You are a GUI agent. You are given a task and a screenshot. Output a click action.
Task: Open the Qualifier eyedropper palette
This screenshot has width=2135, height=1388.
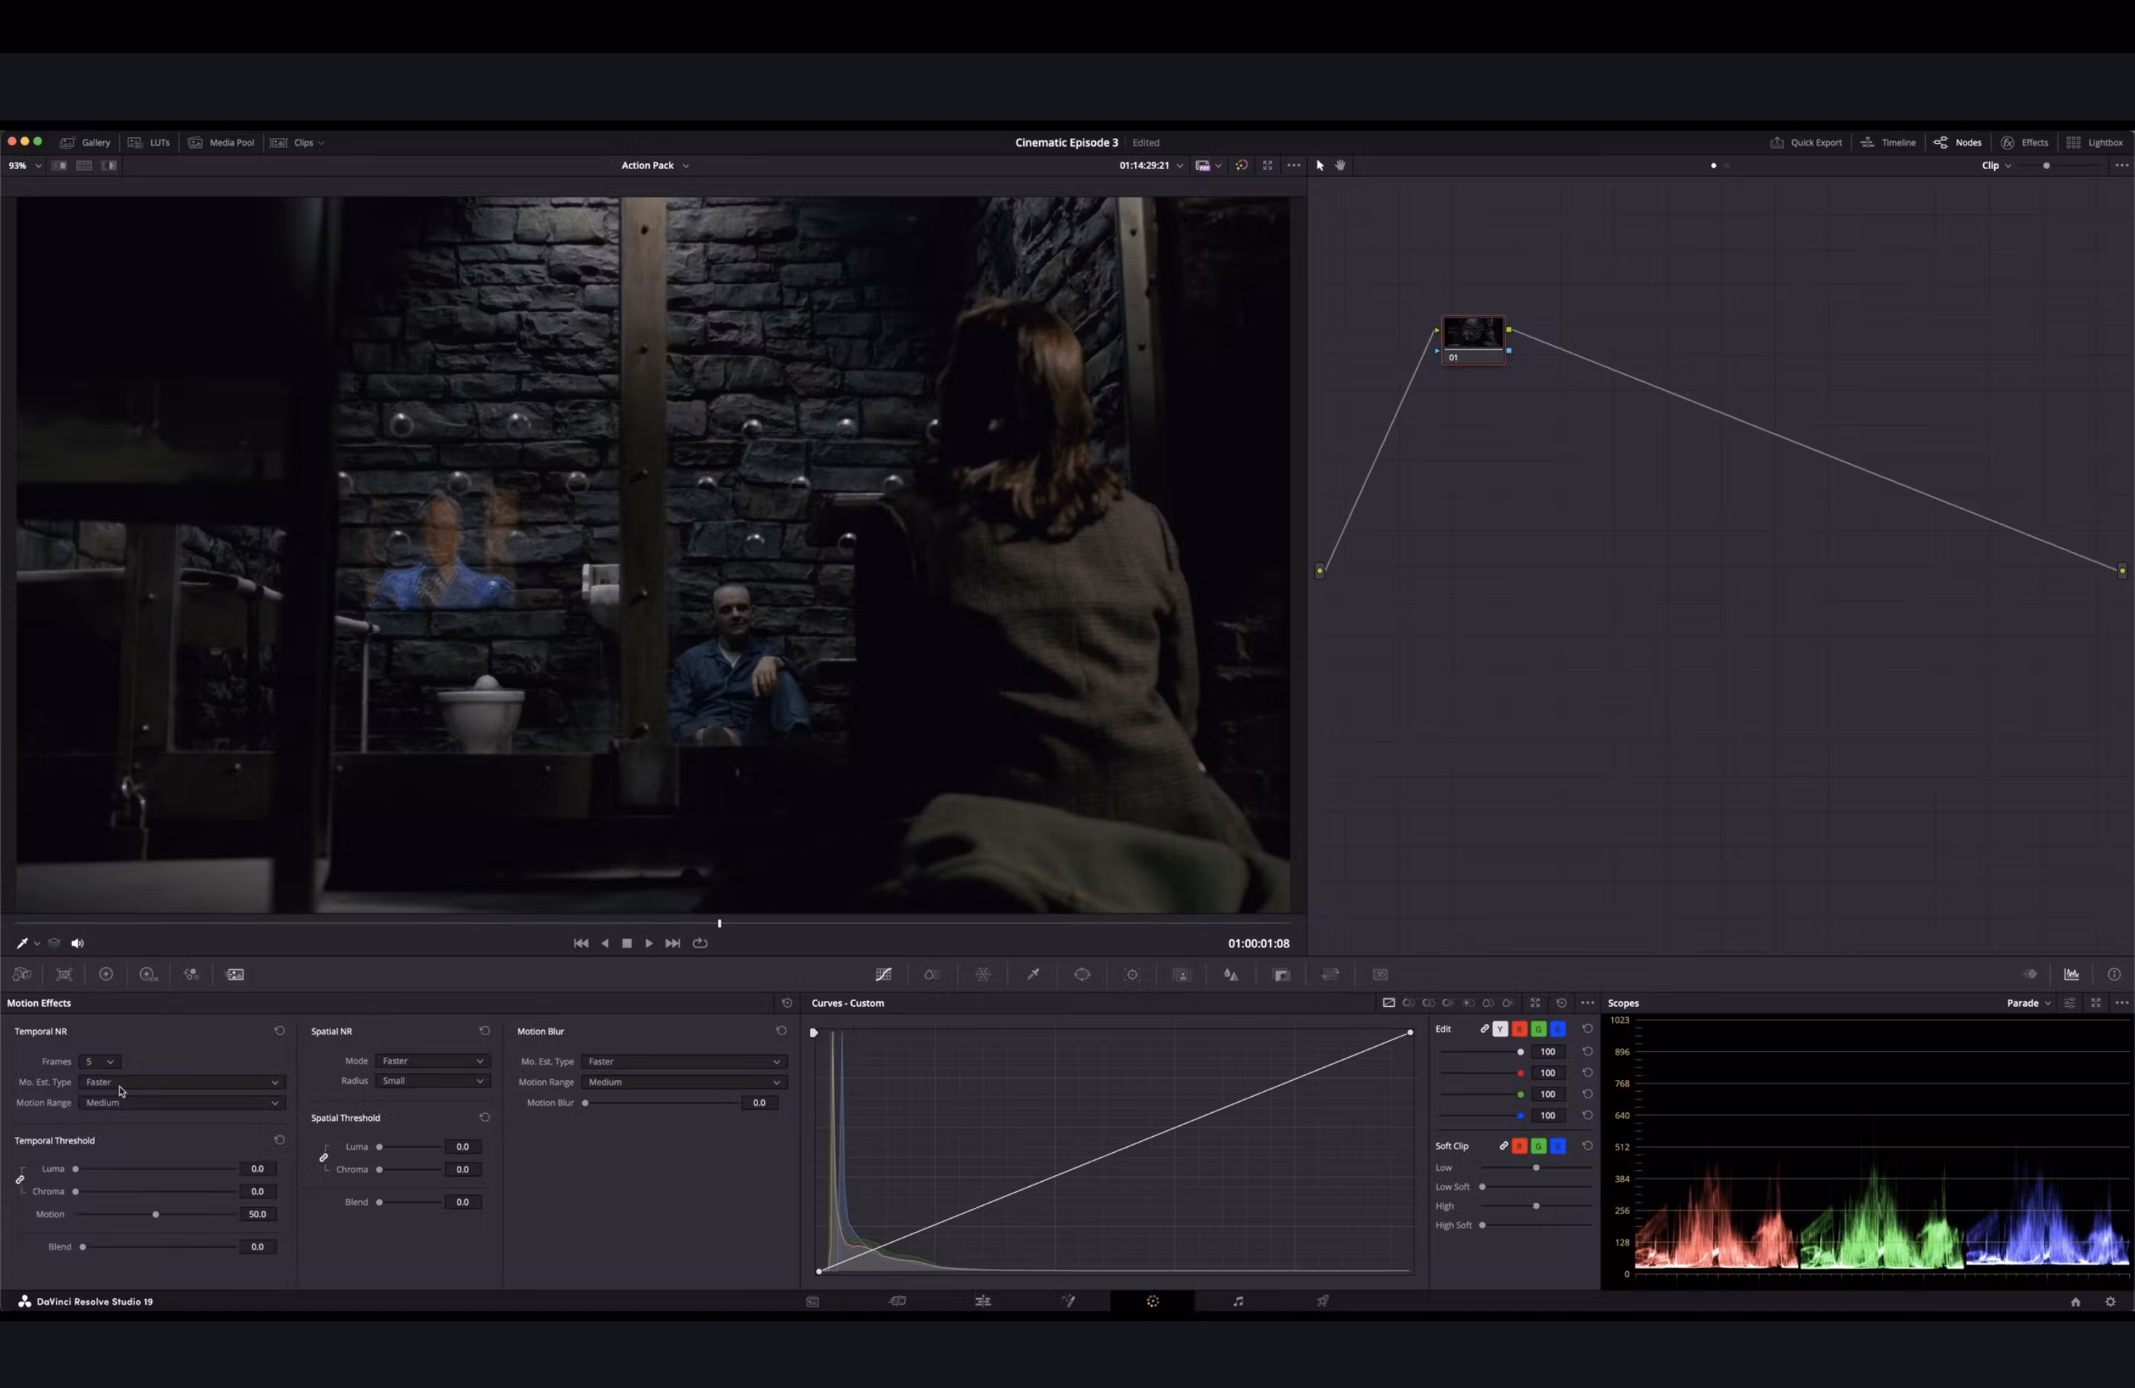coord(1033,975)
